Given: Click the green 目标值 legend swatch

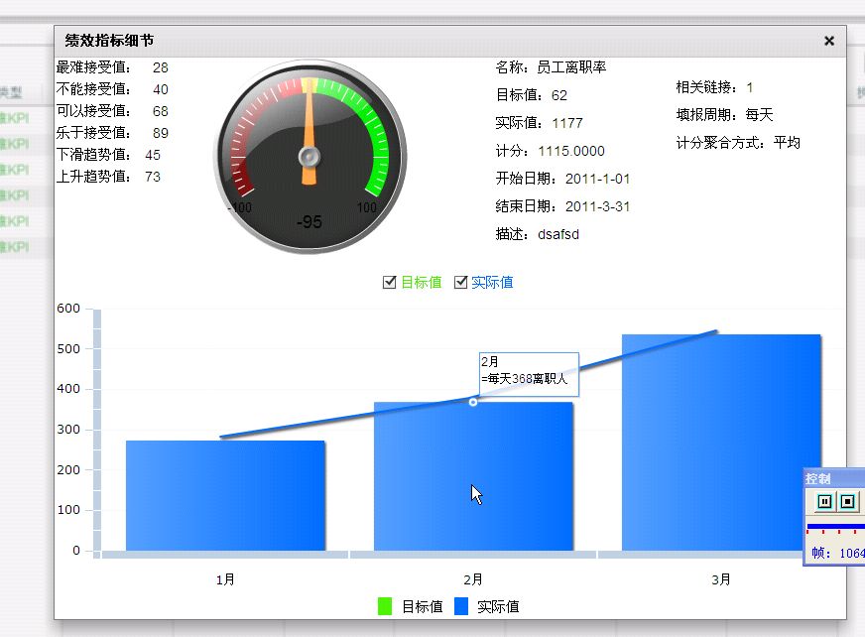Looking at the screenshot, I should point(385,606).
